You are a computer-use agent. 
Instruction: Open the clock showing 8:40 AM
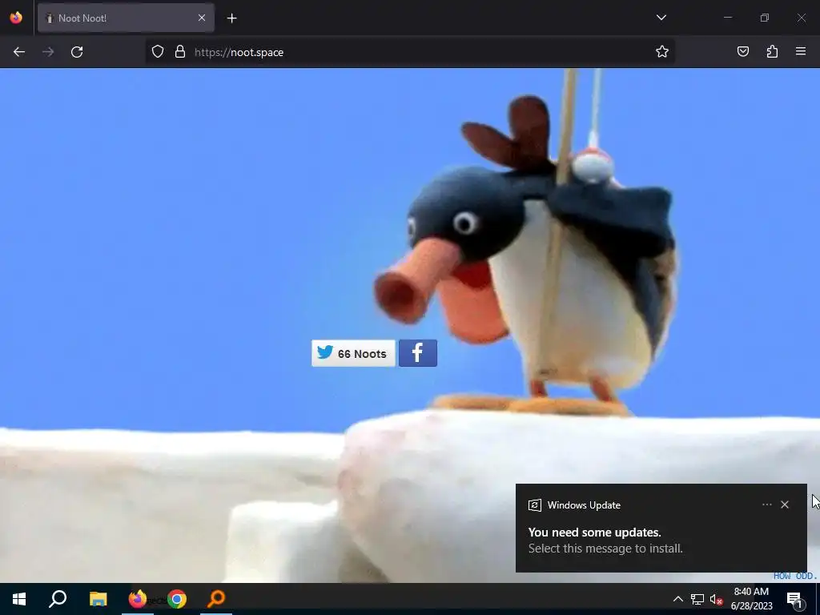[751, 599]
